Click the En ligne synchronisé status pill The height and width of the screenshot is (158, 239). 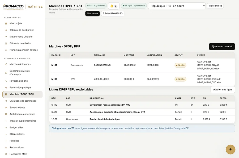[x=134, y=6]
